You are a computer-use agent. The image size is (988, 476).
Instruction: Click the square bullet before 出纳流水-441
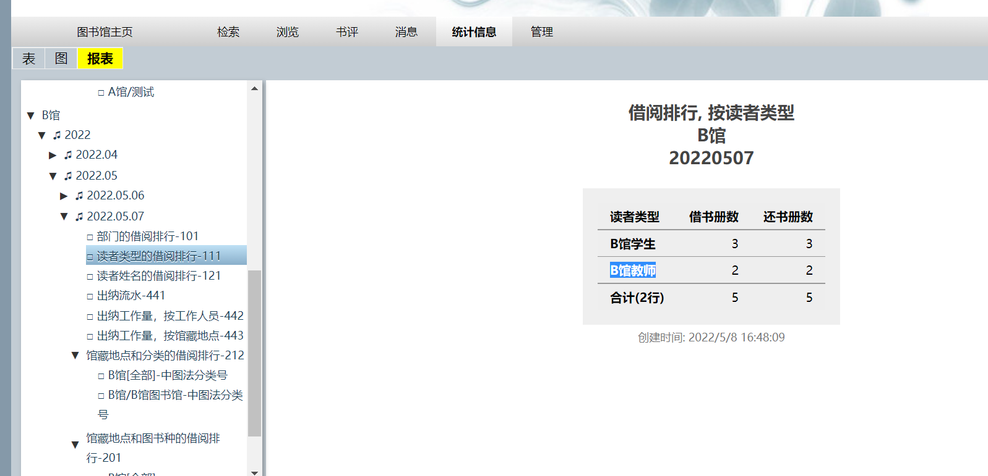(x=90, y=296)
